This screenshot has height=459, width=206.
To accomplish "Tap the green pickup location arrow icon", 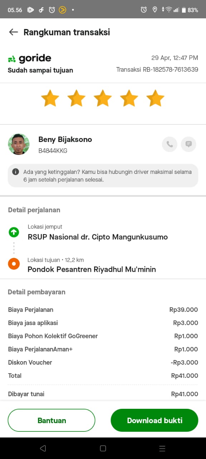I will click(14, 232).
